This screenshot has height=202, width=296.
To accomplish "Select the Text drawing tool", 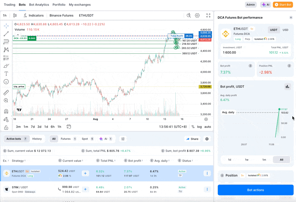I will click(x=6, y=74).
